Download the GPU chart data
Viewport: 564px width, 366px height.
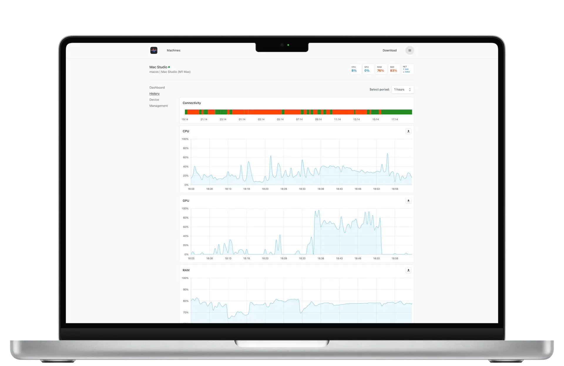pyautogui.click(x=408, y=201)
